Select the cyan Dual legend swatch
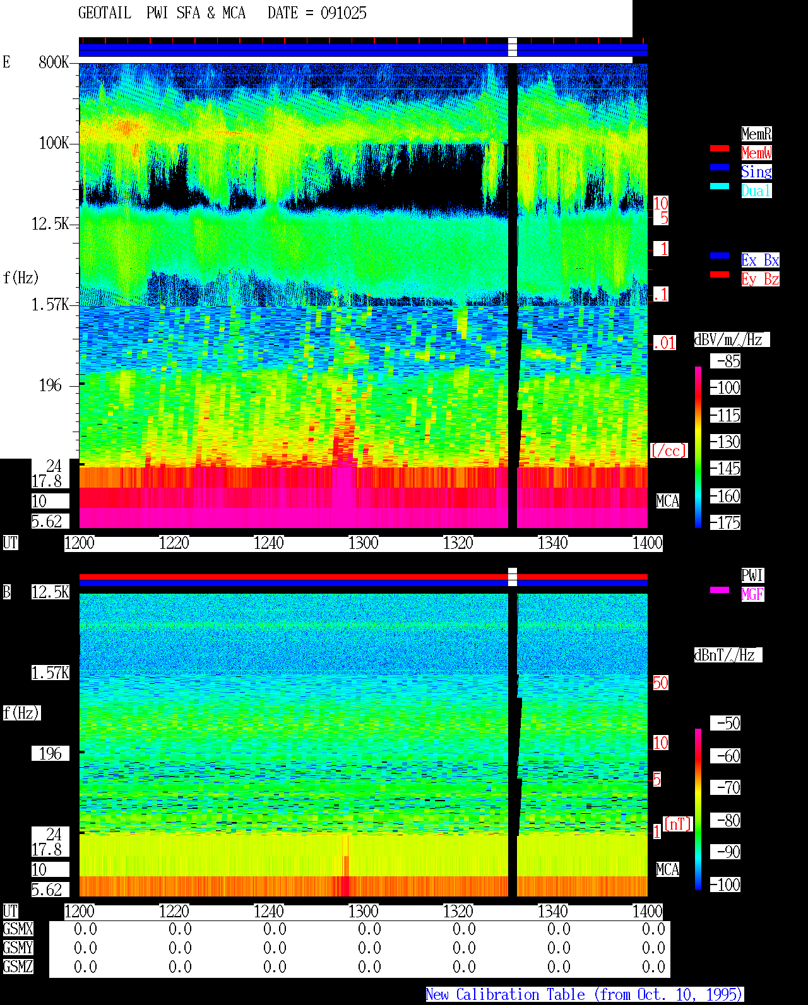Image resolution: width=808 pixels, height=1005 pixels. (720, 186)
